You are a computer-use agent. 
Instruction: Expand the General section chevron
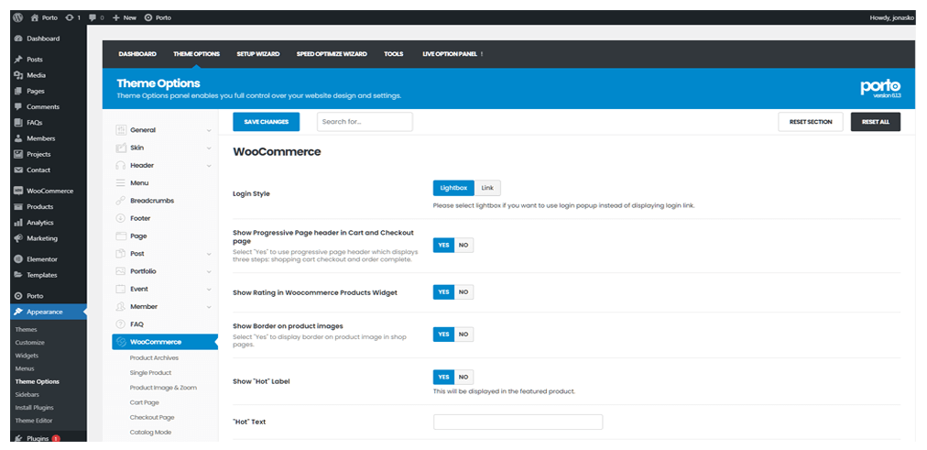pyautogui.click(x=209, y=130)
